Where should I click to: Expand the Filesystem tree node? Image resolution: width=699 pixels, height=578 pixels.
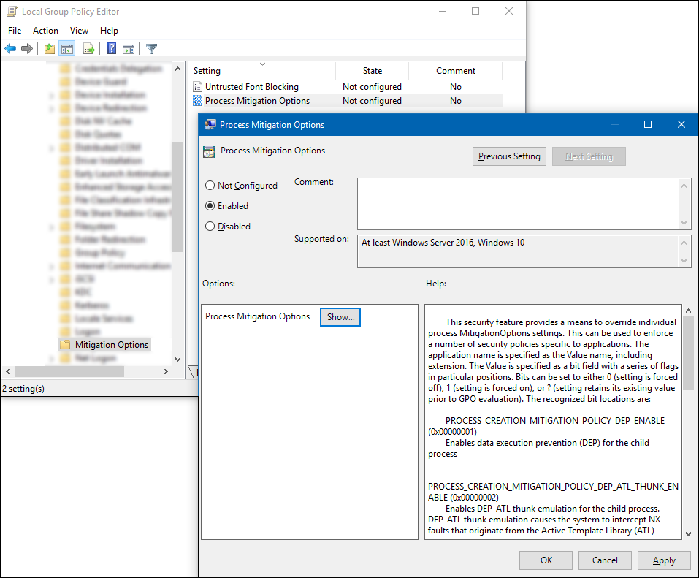click(x=51, y=227)
